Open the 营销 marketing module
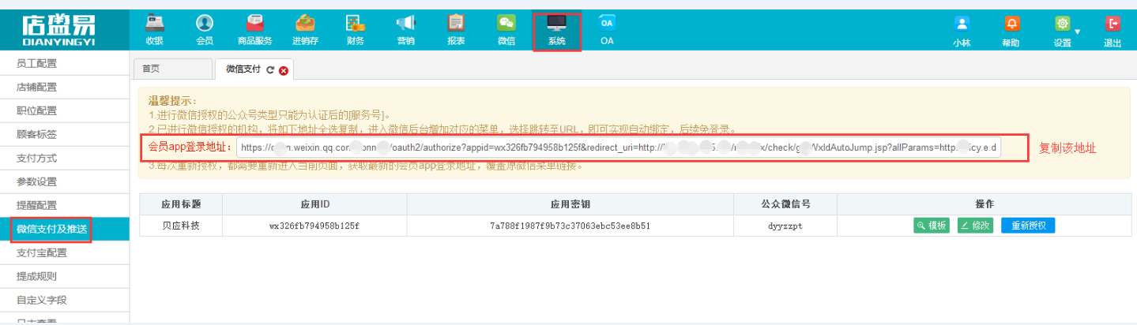This screenshot has width=1137, height=325. pos(405,31)
